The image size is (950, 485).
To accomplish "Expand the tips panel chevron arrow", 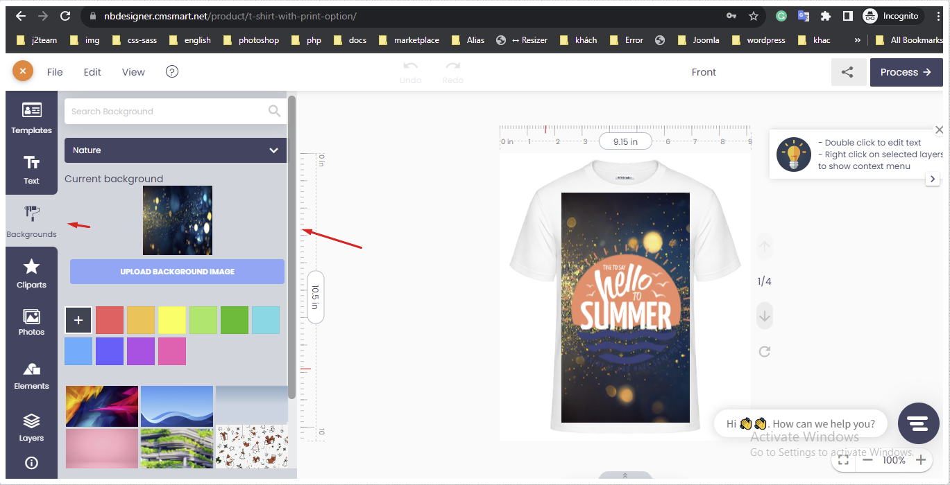I will tap(933, 178).
